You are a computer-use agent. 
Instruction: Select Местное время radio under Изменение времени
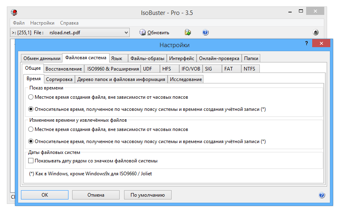[31, 129]
